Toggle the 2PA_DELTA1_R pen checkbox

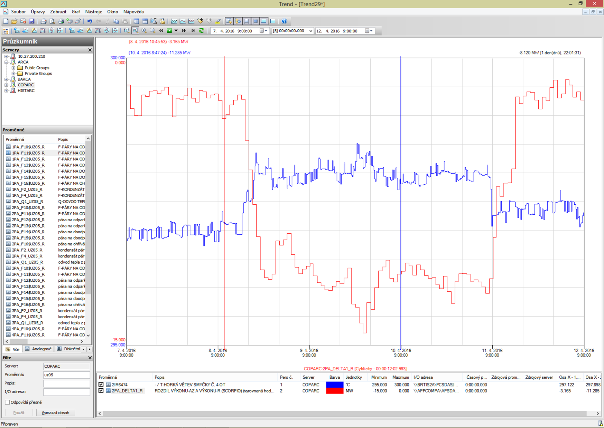coord(101,390)
